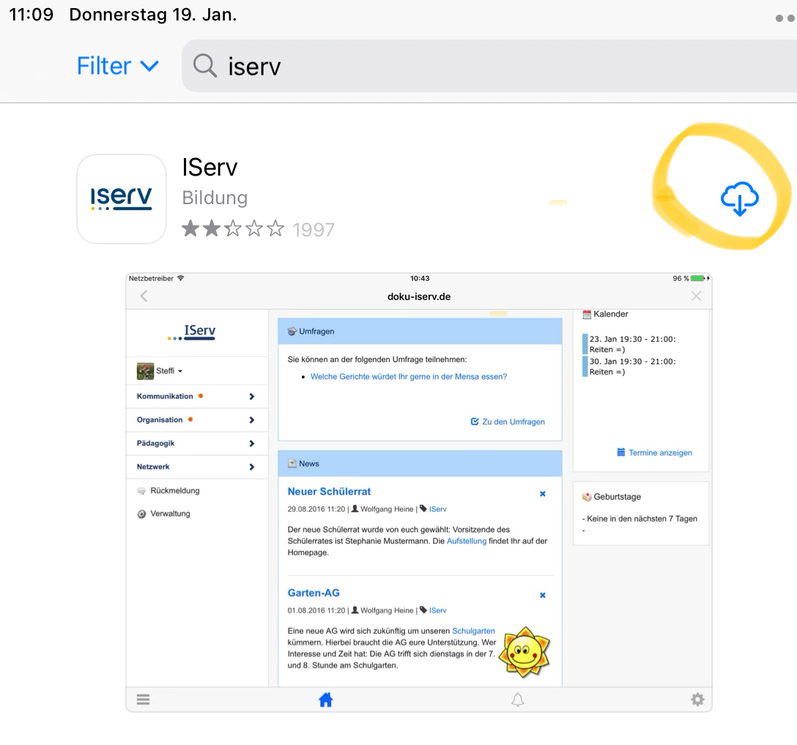Tap the doku-iserv.de address title
The height and width of the screenshot is (745, 797).
[x=419, y=296]
